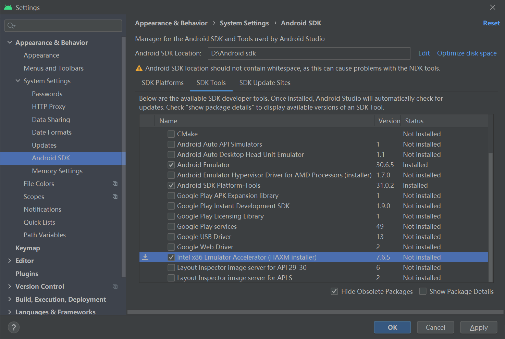Click Optimize disk space link
The image size is (505, 339).
tap(467, 53)
